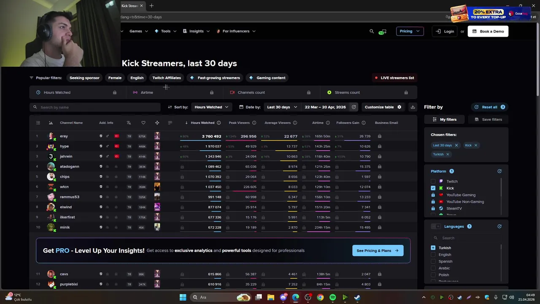Open File Explorer from the taskbar

(271, 297)
